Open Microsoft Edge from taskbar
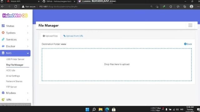The image size is (200, 112). pyautogui.click(x=107, y=110)
